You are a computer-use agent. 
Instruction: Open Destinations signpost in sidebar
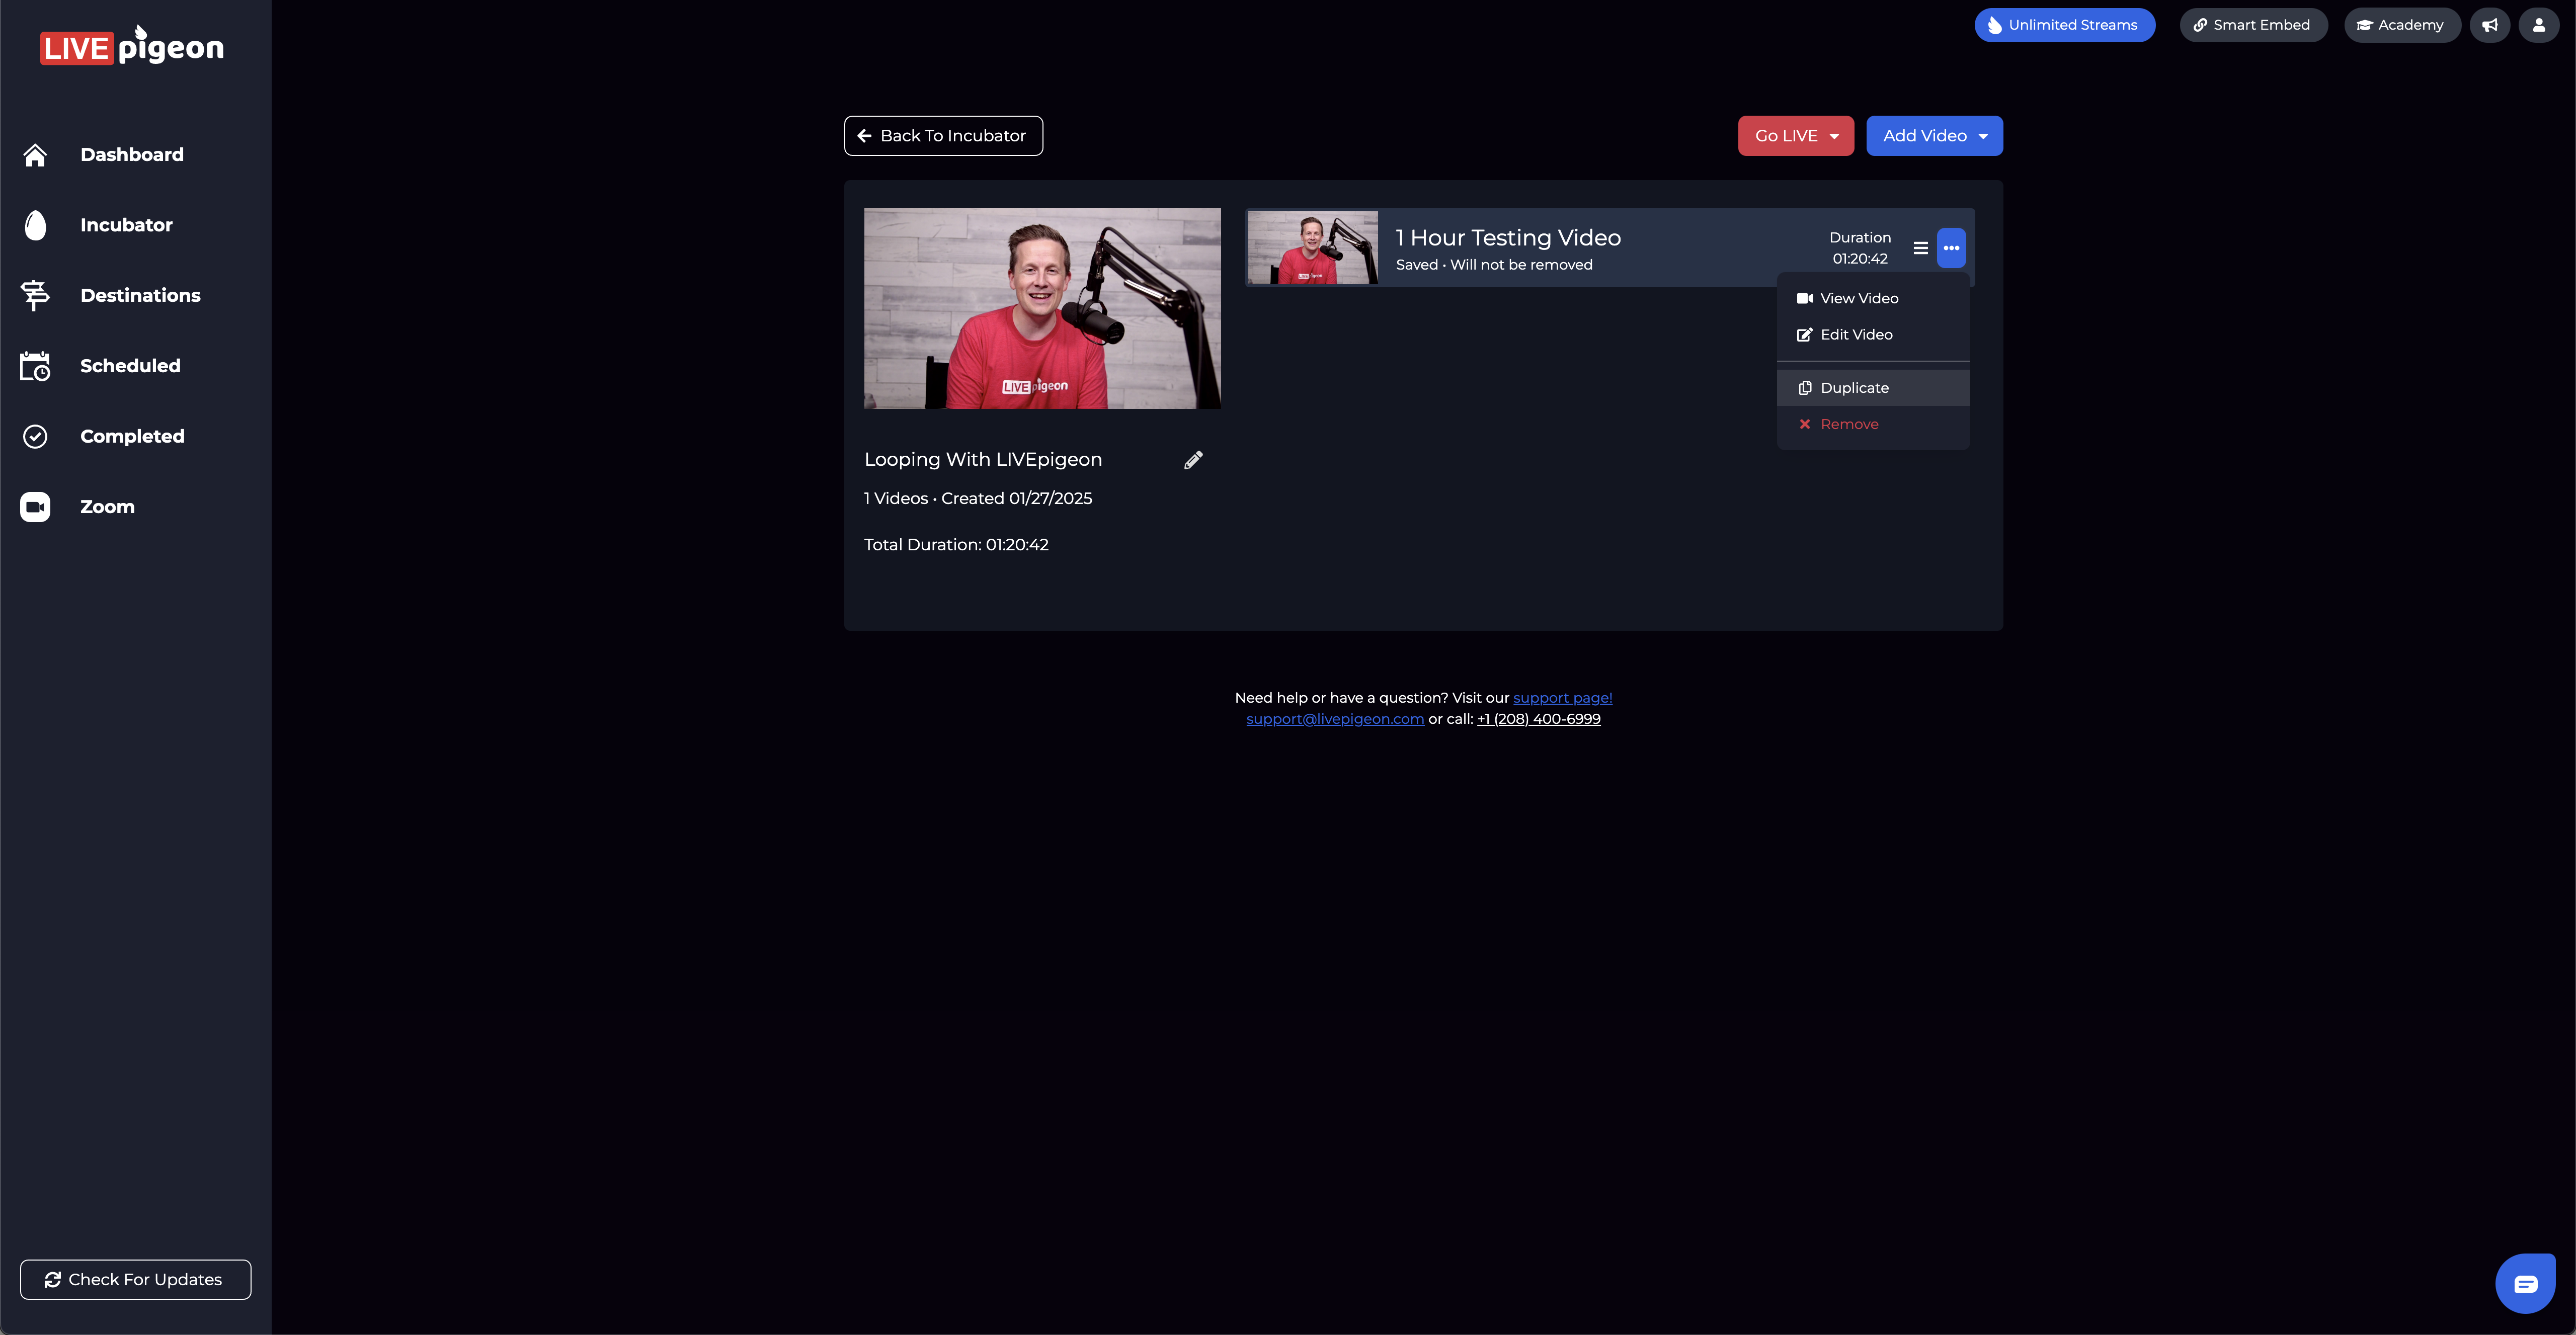(x=36, y=295)
